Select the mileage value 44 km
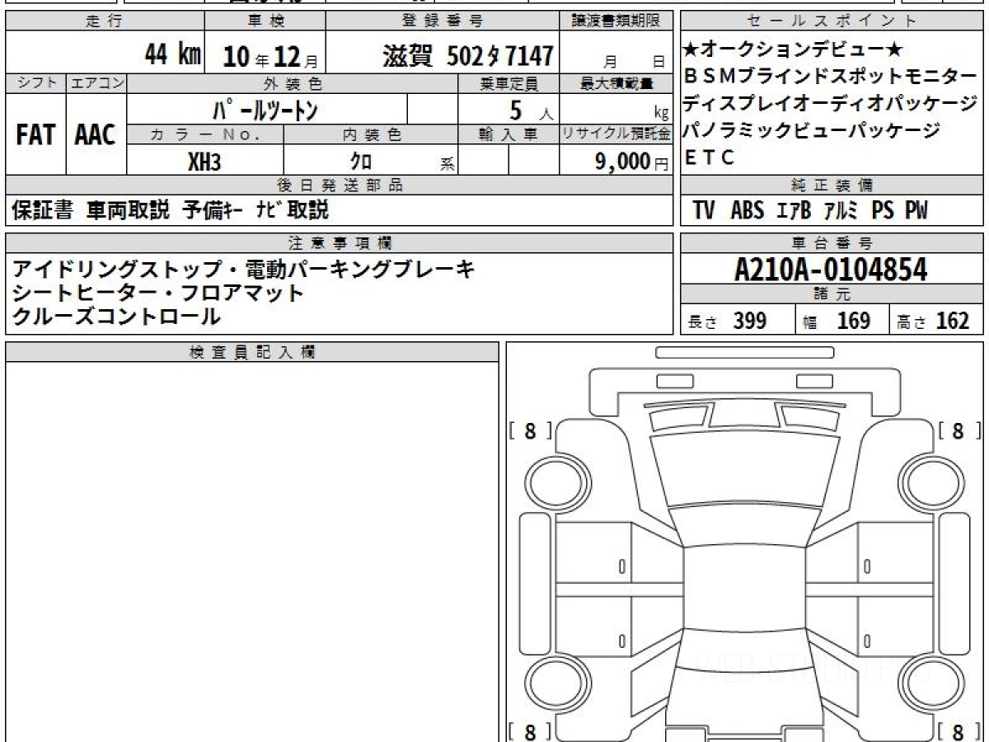 point(173,56)
